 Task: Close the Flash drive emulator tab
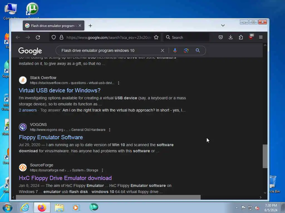80,26
